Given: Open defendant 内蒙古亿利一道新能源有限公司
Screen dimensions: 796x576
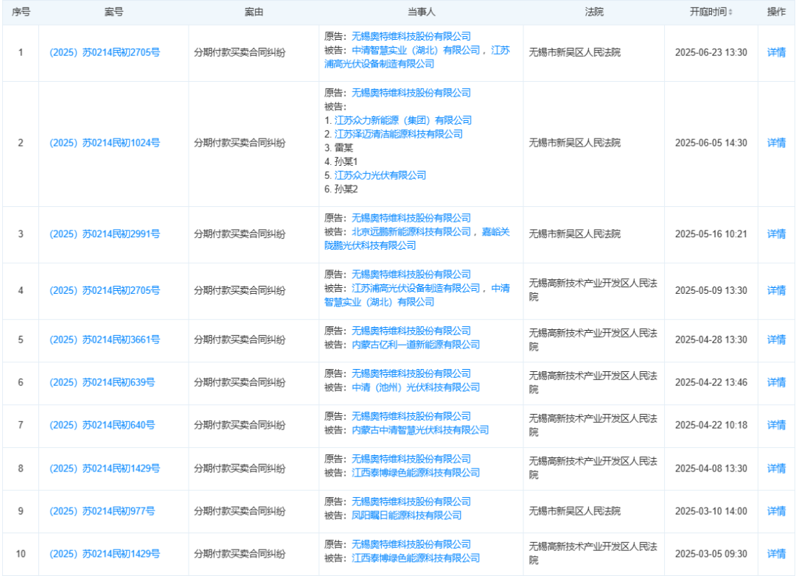Looking at the screenshot, I should [x=416, y=345].
